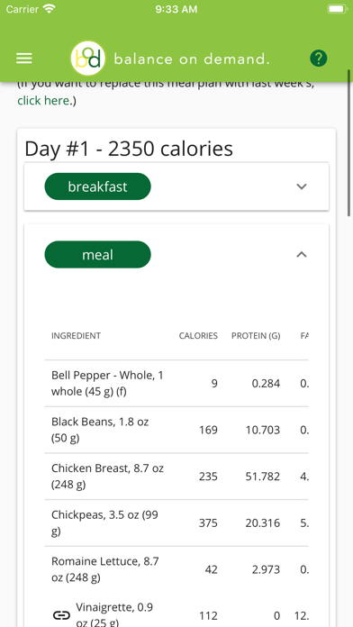Tap the battery indicator icon
The height and width of the screenshot is (627, 353).
(338, 9)
